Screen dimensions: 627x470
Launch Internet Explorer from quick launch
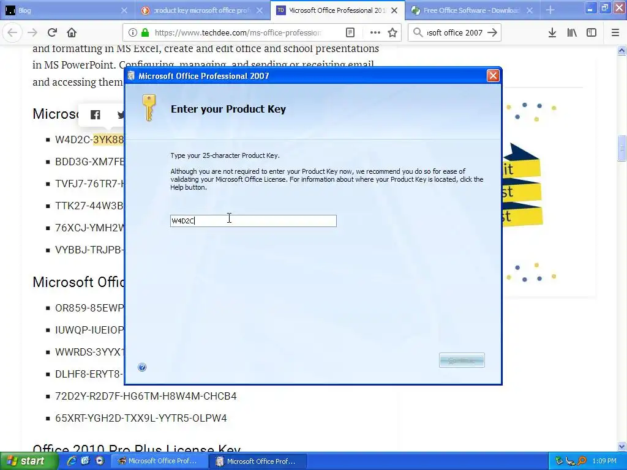tap(71, 461)
